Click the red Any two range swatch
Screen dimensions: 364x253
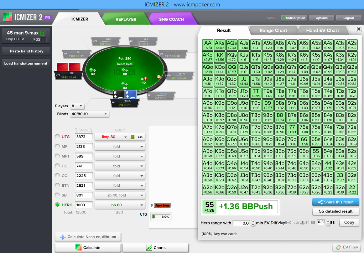pyautogui.click(x=162, y=205)
